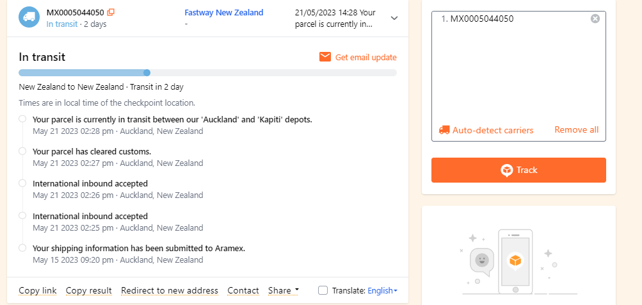This screenshot has height=305, width=642.
Task: Click inside the tracking number text box
Action: coord(518,70)
